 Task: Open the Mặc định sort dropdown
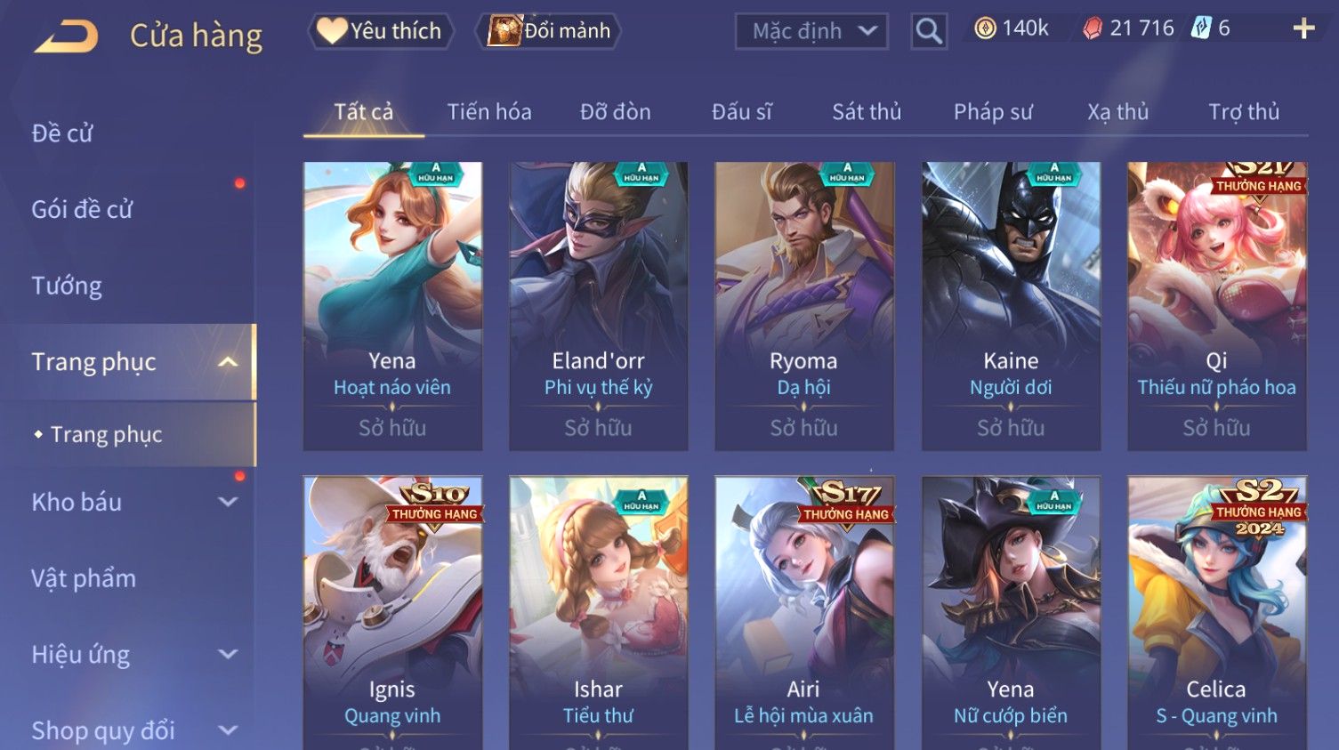tap(811, 32)
